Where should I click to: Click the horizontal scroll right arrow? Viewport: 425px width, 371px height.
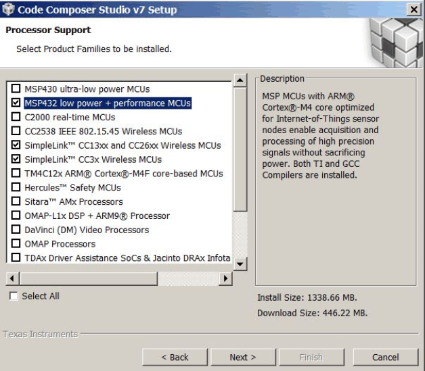[225, 278]
